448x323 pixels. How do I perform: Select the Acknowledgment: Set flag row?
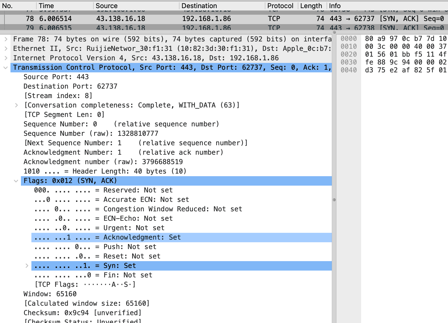tap(182, 237)
